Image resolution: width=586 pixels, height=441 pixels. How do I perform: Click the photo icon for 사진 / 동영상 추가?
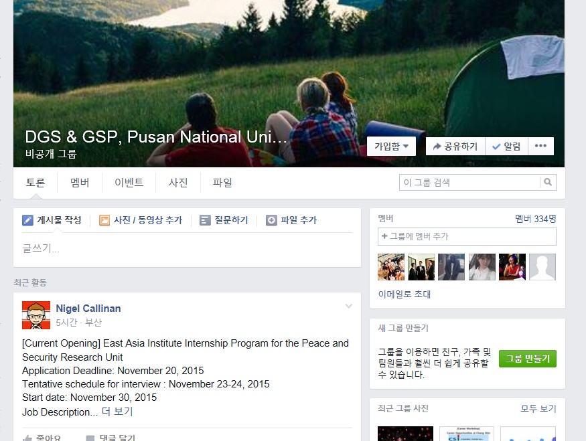click(x=104, y=220)
